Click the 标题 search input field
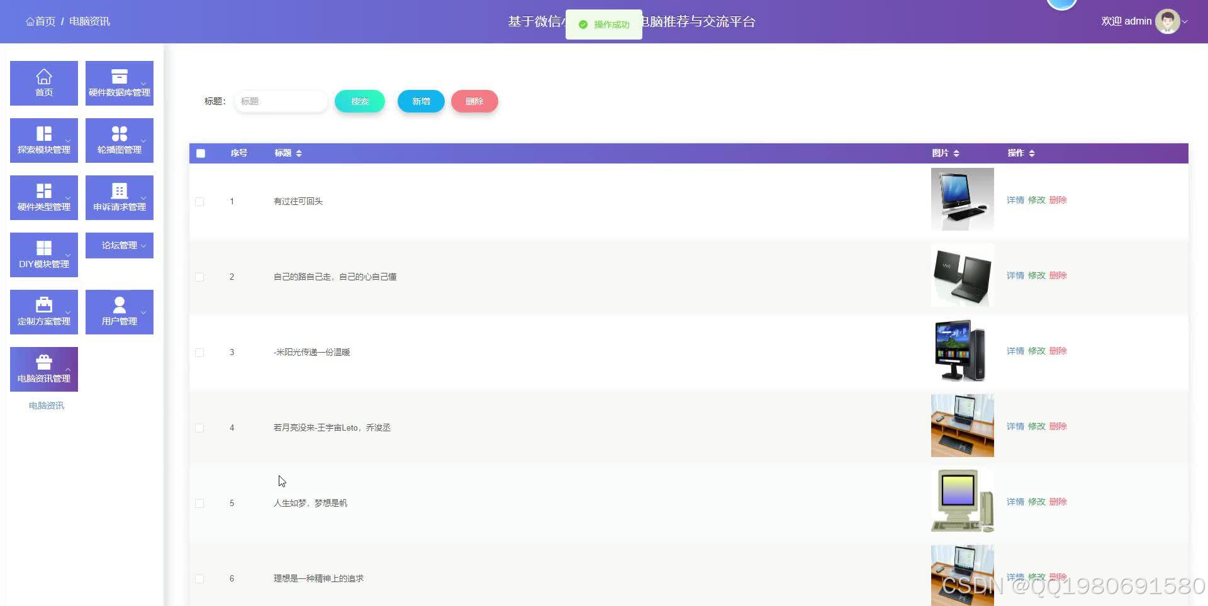The height and width of the screenshot is (606, 1208). [x=281, y=101]
